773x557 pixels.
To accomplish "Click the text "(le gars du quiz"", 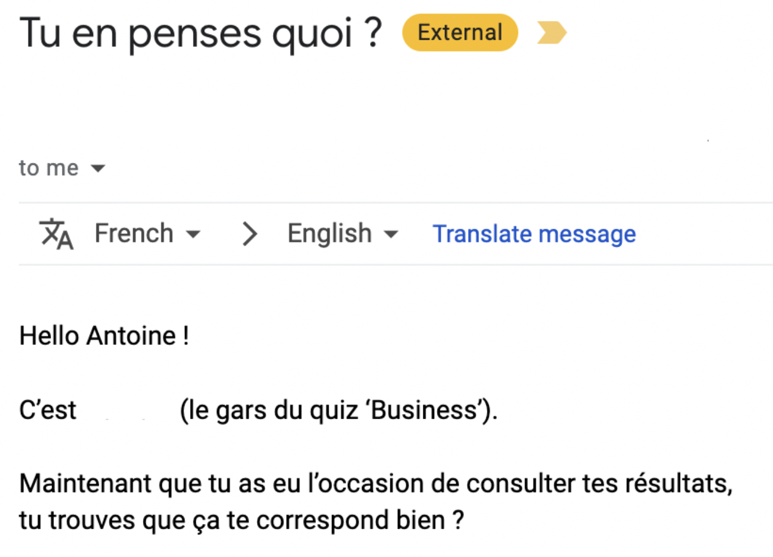I will pyautogui.click(x=268, y=410).
